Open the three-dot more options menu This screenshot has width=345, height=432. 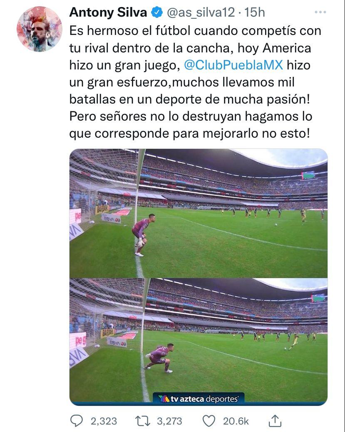(x=320, y=12)
